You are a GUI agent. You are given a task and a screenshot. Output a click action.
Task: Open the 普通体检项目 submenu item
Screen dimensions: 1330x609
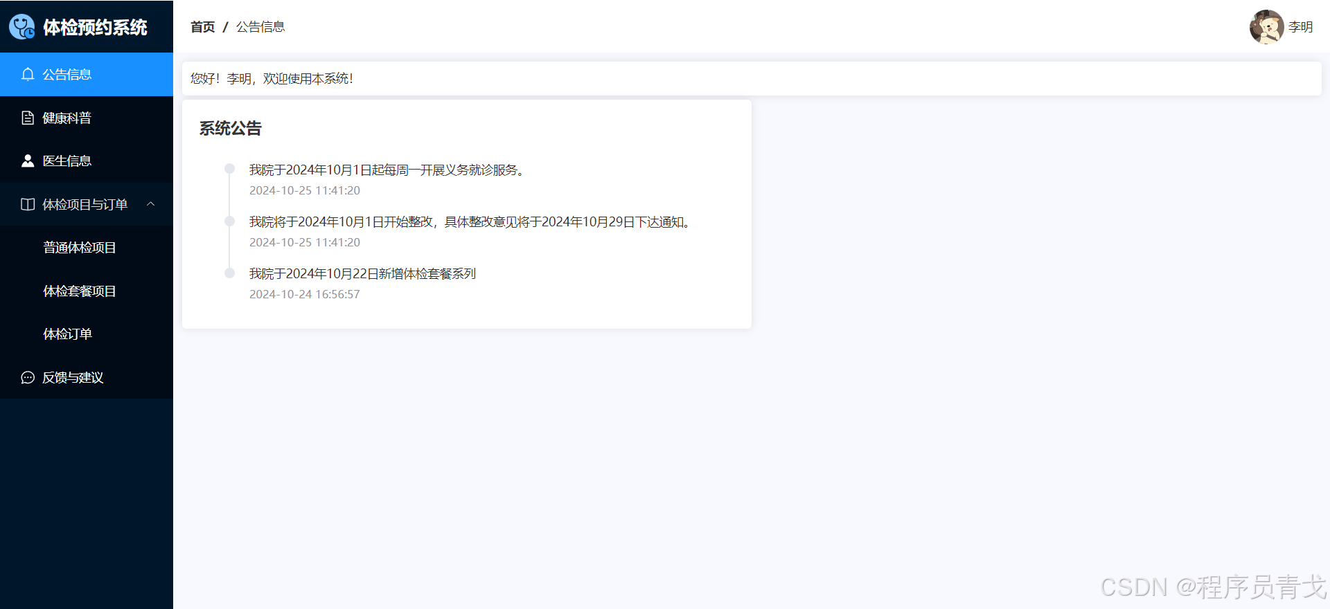[x=87, y=247]
